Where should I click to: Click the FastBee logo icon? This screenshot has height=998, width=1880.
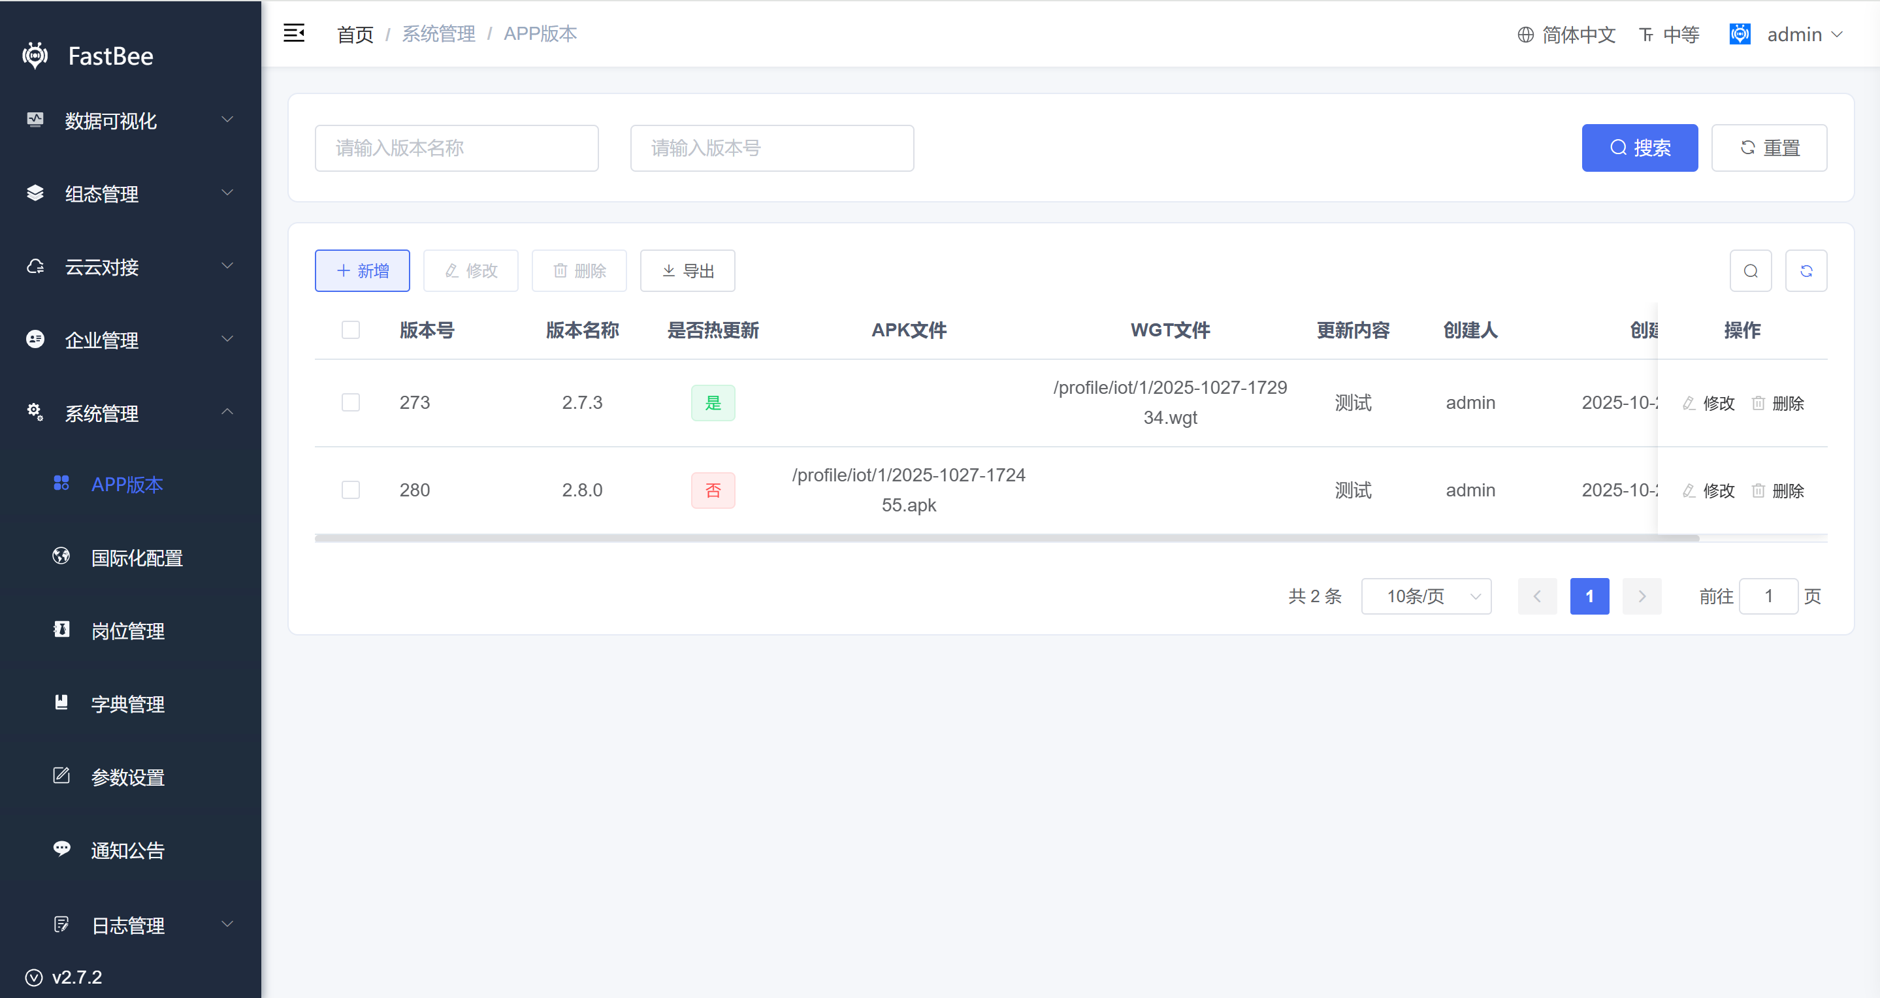pyautogui.click(x=35, y=56)
